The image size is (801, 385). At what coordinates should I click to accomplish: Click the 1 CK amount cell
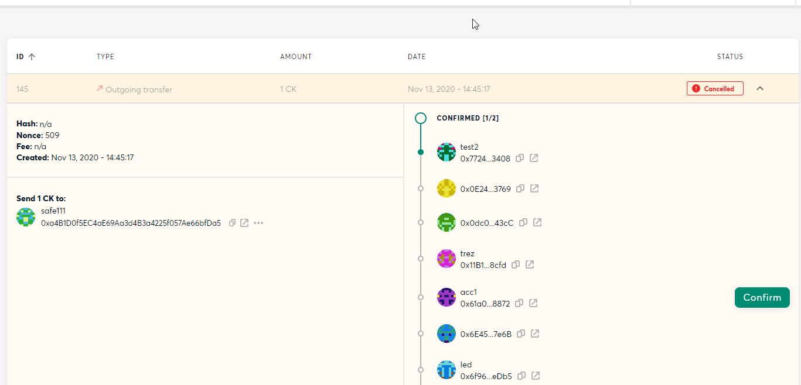click(x=288, y=89)
